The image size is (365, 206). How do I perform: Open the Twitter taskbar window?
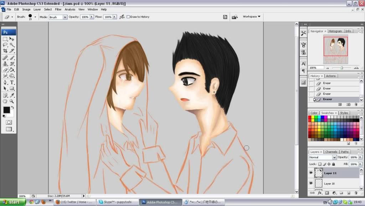click(x=75, y=202)
